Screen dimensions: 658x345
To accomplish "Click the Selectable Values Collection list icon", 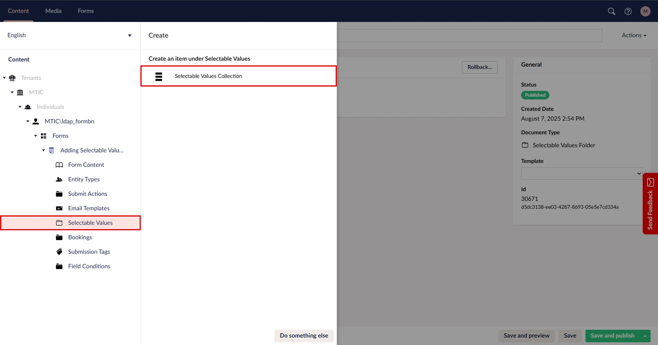I will pyautogui.click(x=159, y=76).
